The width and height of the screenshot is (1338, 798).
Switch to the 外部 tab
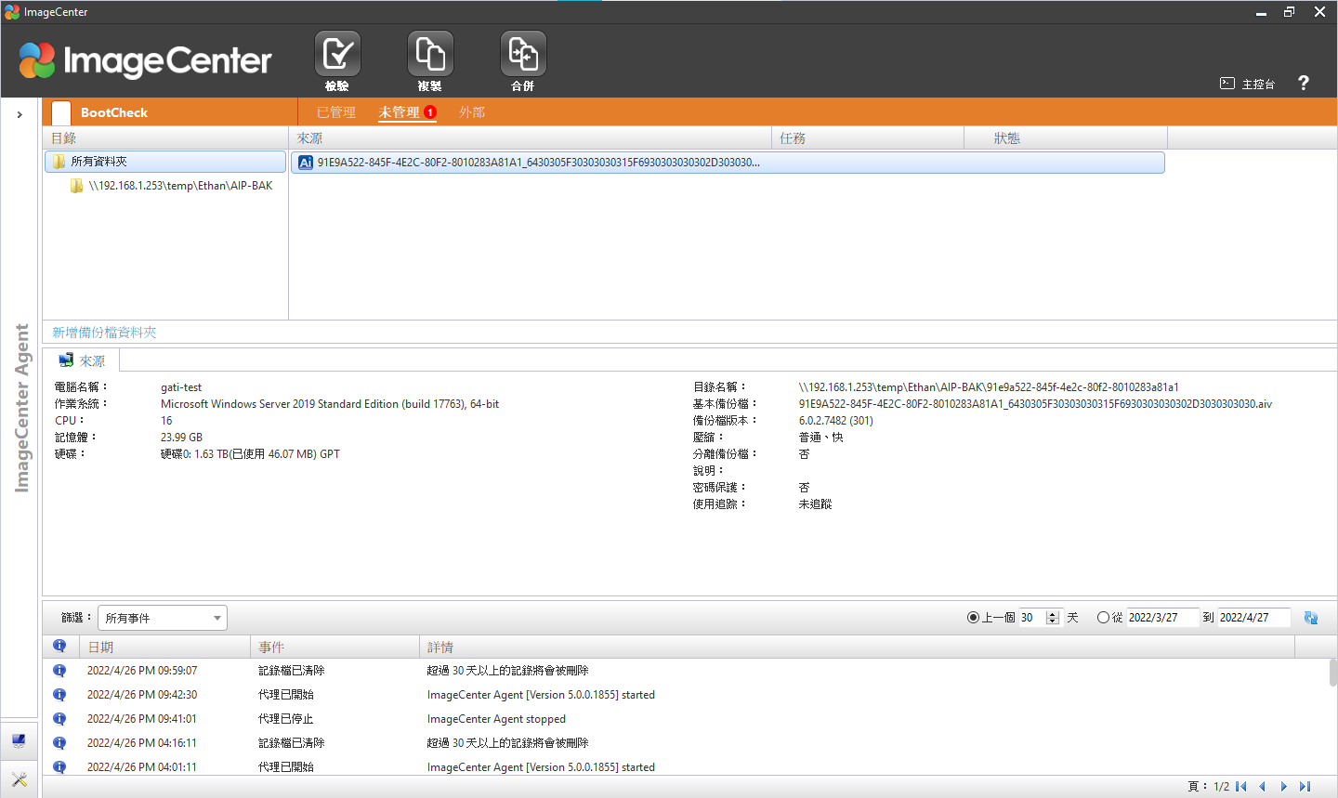point(472,112)
